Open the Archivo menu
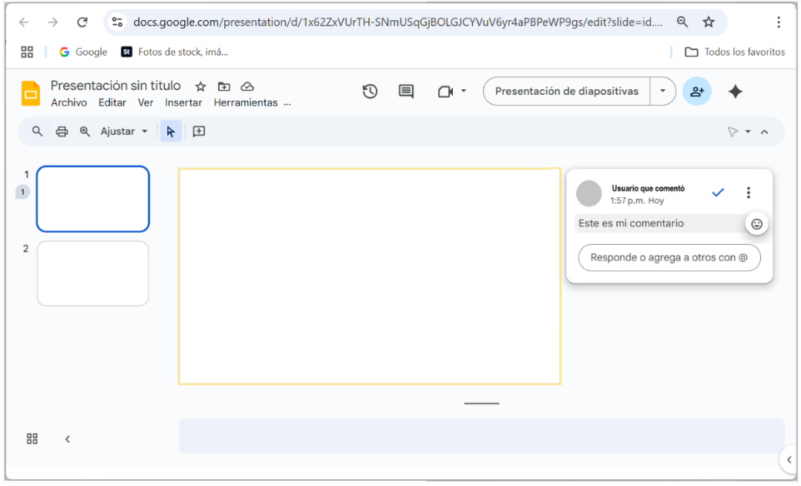The height and width of the screenshot is (486, 801). pyautogui.click(x=69, y=103)
